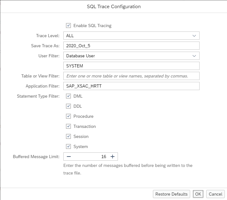
Task: Open the Trace Level dropdown arrow
Action: 194,36
